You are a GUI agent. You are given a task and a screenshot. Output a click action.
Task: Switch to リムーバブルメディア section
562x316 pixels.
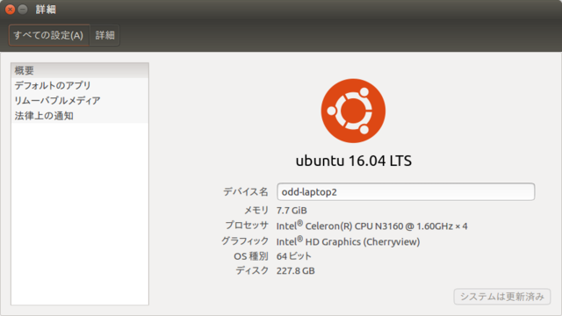point(80,100)
